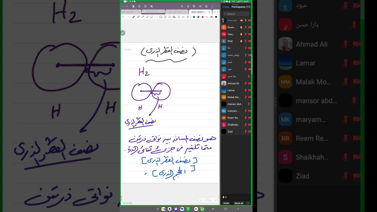Open search magnifier in notes header
Image resolution: width=377 pixels, height=212 pixels.
coord(182,6)
